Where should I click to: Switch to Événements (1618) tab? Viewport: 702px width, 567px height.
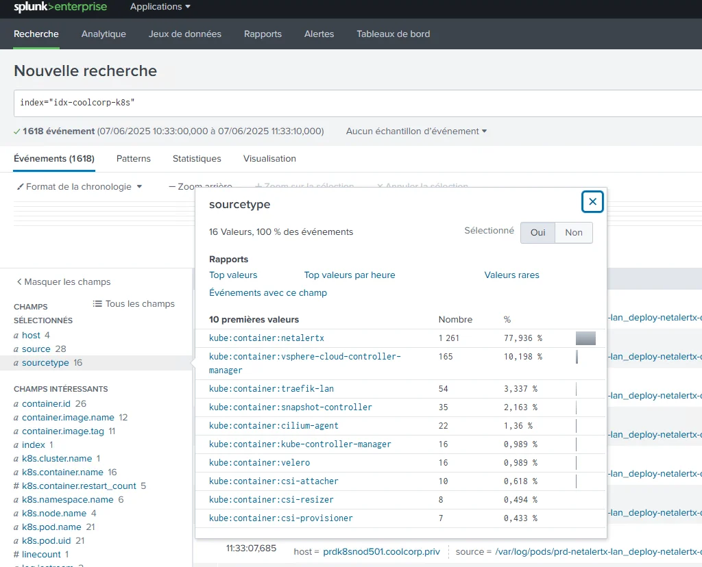pyautogui.click(x=54, y=158)
